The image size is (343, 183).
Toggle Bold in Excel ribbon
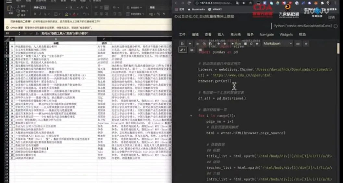[x=35, y=14]
